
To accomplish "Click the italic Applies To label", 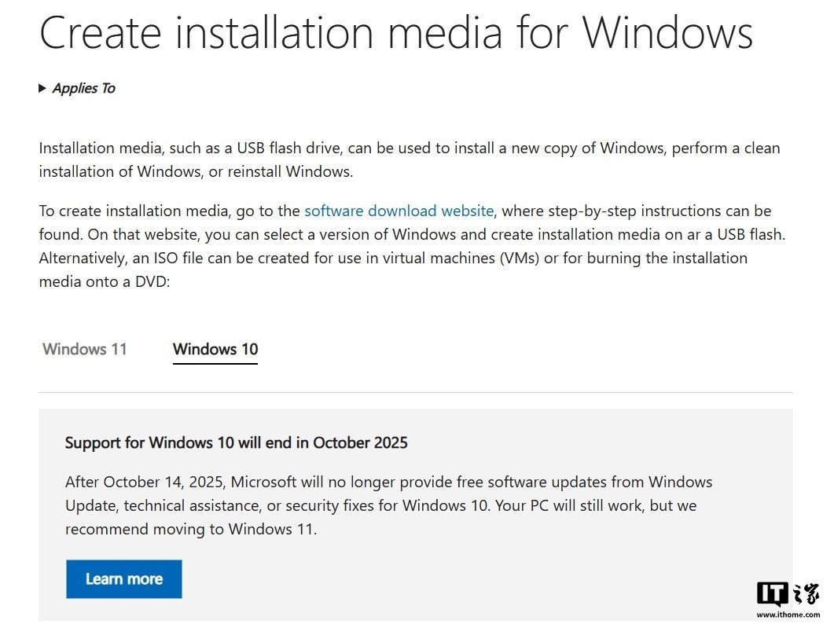I will [x=83, y=88].
